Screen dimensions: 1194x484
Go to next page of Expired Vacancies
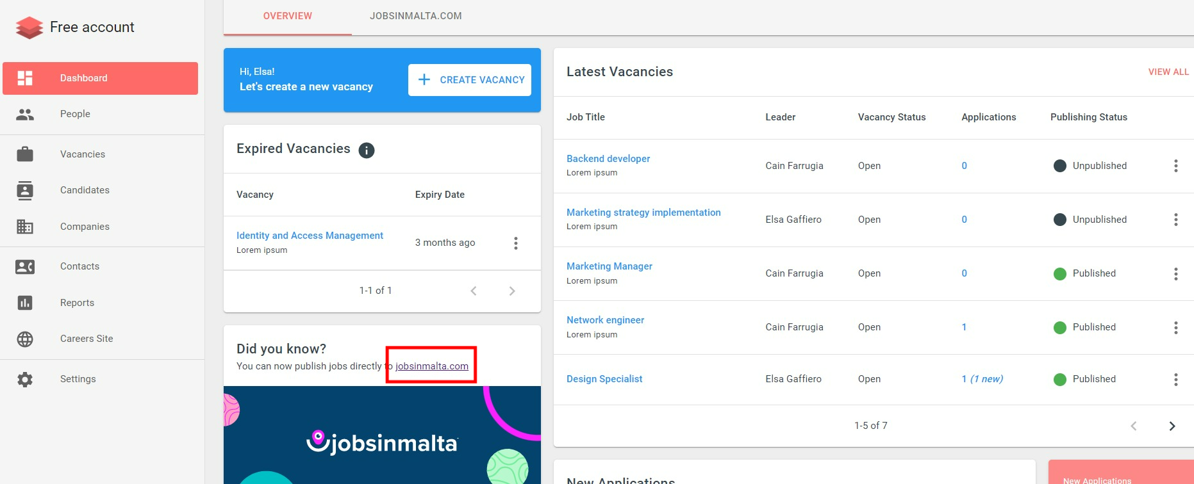[512, 291]
